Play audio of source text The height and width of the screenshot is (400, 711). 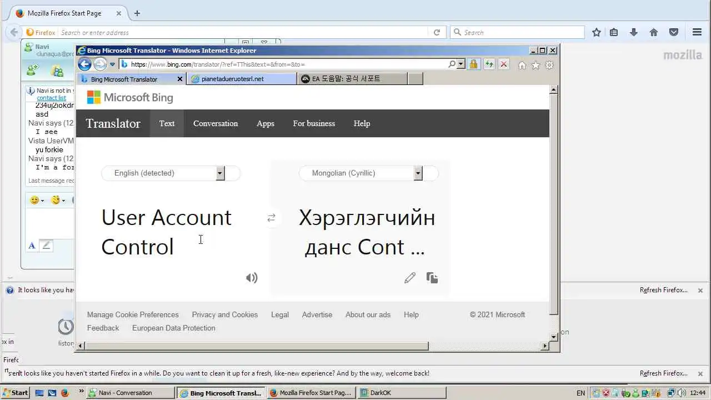pos(252,278)
